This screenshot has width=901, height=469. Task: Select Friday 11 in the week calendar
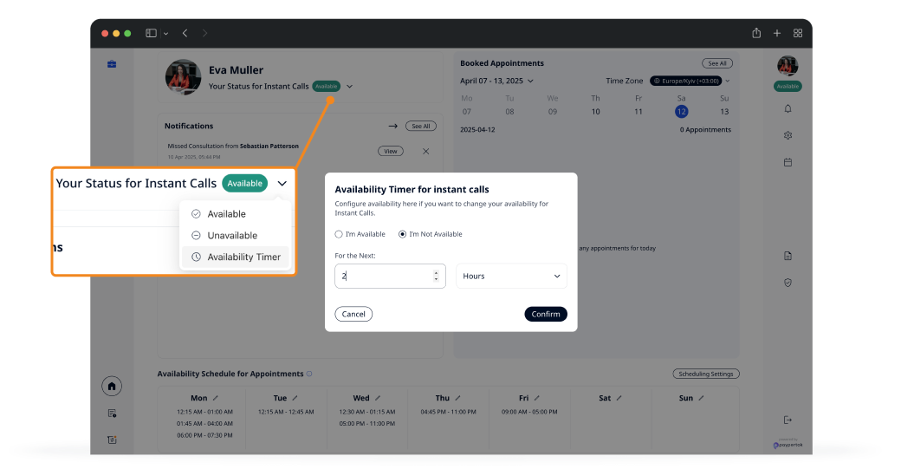638,112
